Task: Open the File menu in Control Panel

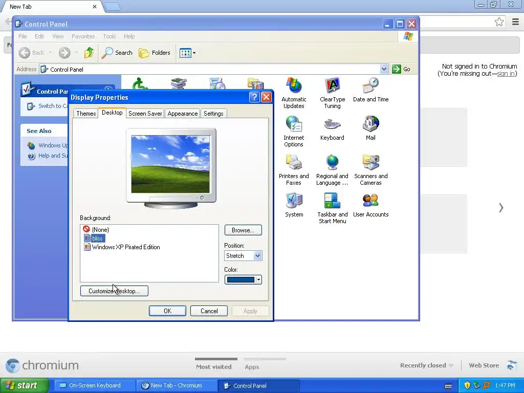Action: tap(23, 36)
